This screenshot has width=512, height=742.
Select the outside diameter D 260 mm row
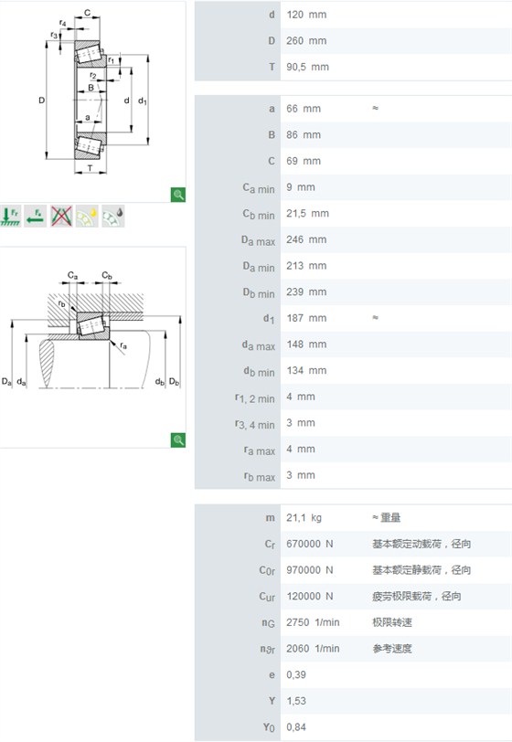(x=353, y=41)
